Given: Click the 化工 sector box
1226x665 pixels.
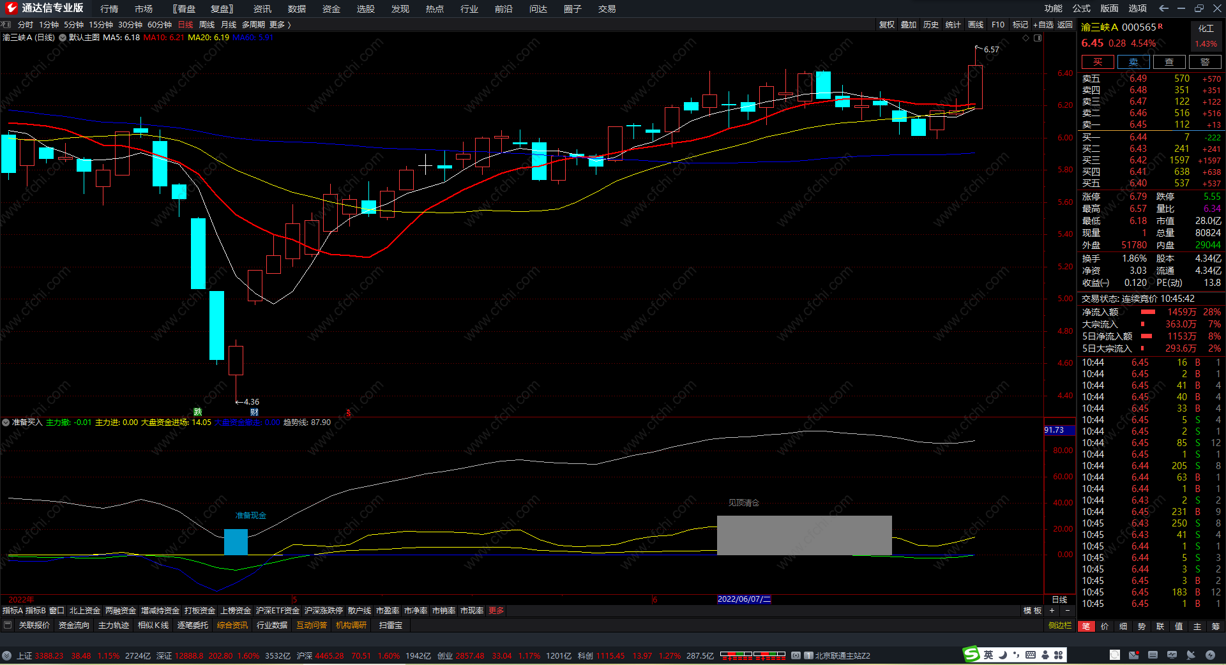Looking at the screenshot, I should pyautogui.click(x=1206, y=36).
